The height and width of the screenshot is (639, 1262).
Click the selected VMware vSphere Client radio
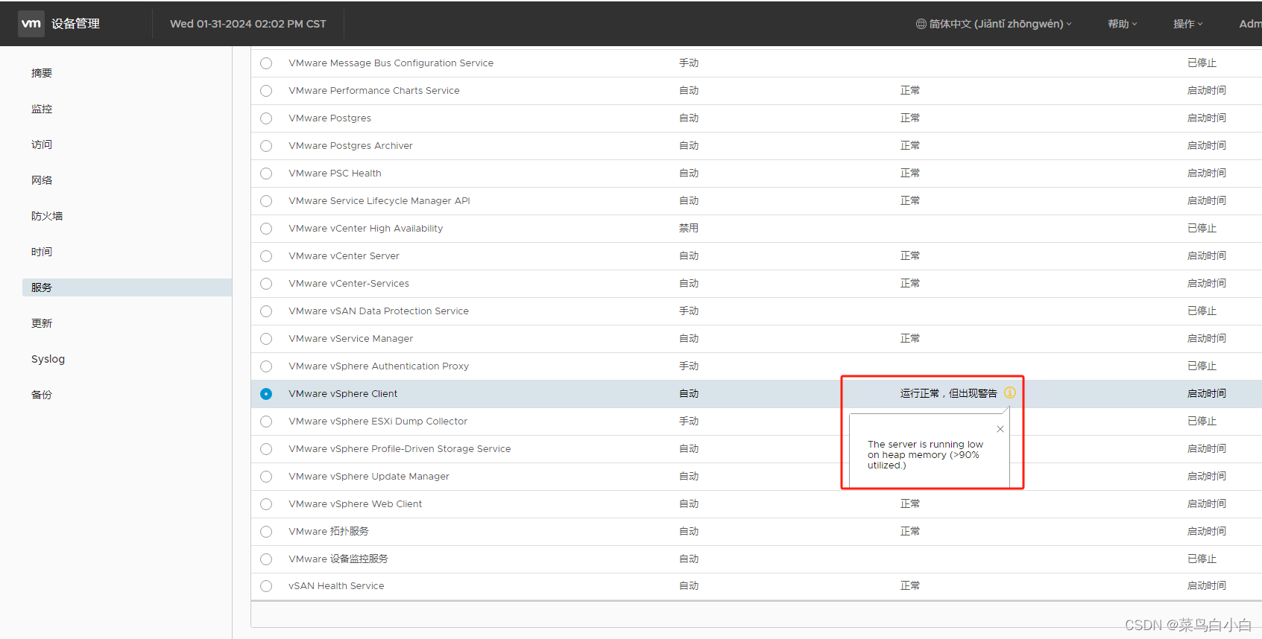266,394
